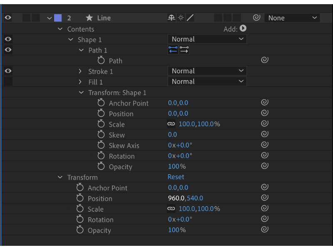Hide Stroke 1 with eye toggle
The image size is (333, 250).
(8, 71)
